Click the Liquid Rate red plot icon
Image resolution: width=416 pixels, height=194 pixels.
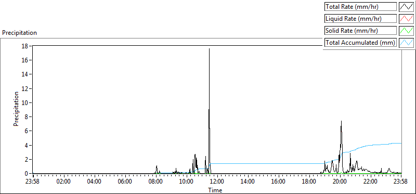[407, 19]
